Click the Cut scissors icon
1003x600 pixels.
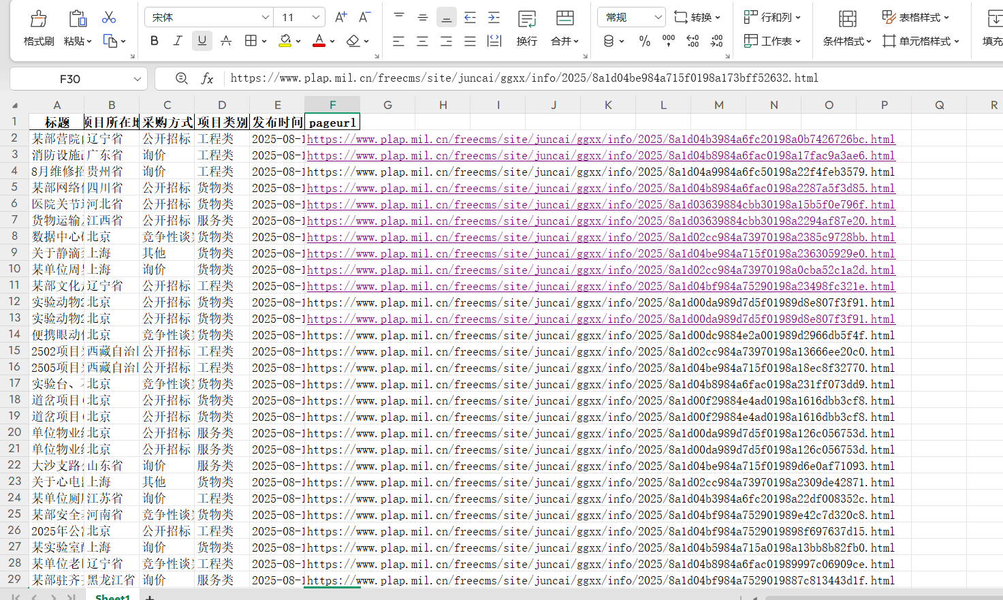[109, 17]
